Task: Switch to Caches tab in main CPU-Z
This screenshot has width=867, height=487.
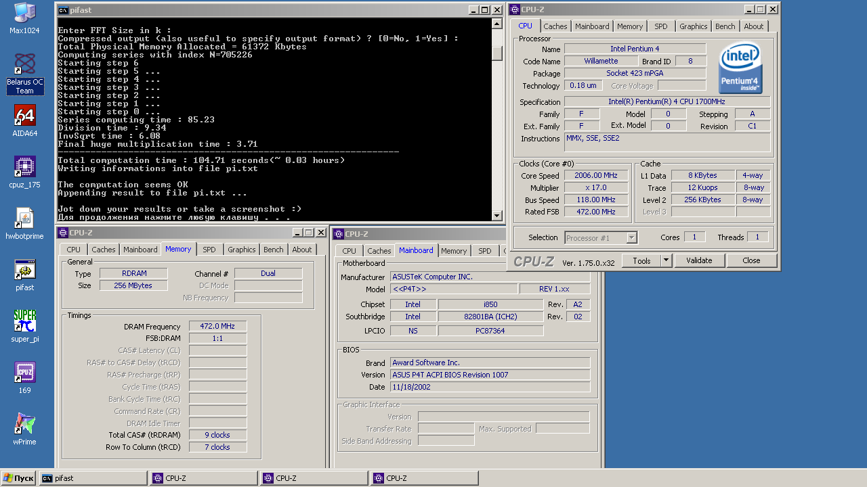Action: (x=555, y=26)
